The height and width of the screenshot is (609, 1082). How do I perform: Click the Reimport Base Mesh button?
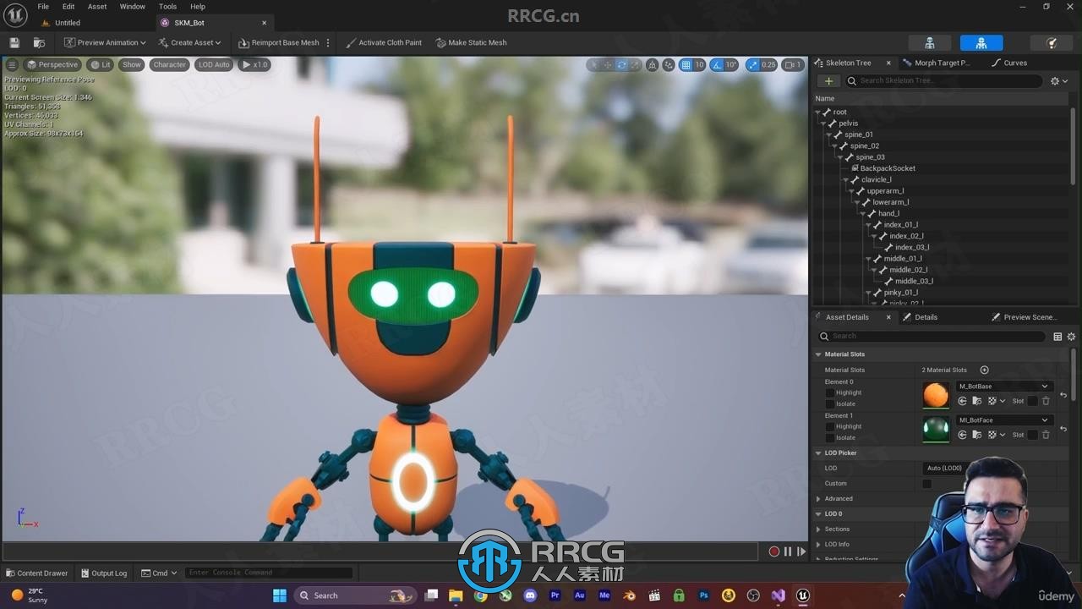pyautogui.click(x=279, y=42)
